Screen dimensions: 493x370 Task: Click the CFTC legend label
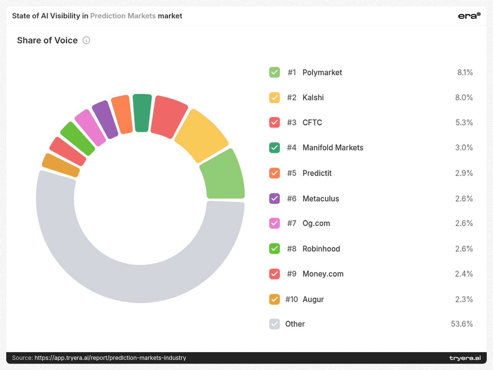(x=312, y=123)
